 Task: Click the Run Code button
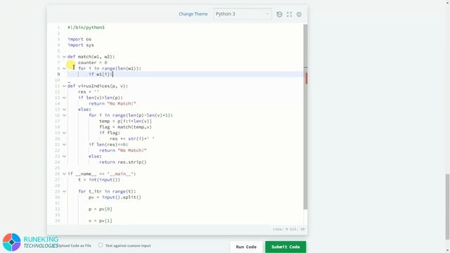point(246,247)
